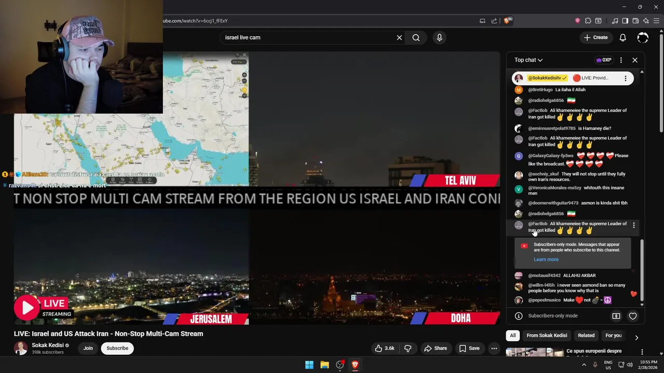664x373 pixels.
Task: Select the All filter chip
Action: click(513, 335)
